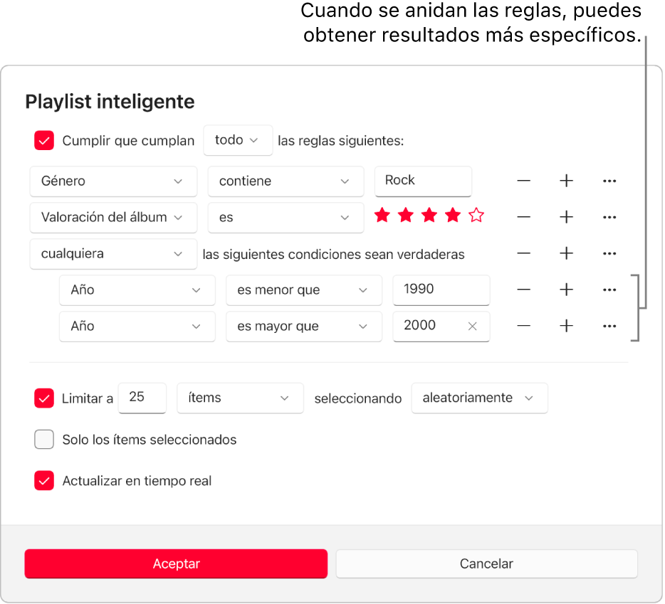Enable the Solo los ítems seleccionados checkbox
This screenshot has height=604, width=665.
44,439
